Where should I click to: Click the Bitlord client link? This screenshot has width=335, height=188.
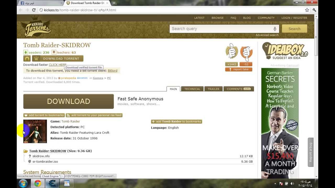(x=113, y=70)
